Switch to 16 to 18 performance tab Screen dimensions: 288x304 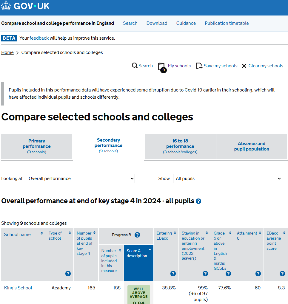tap(180, 146)
